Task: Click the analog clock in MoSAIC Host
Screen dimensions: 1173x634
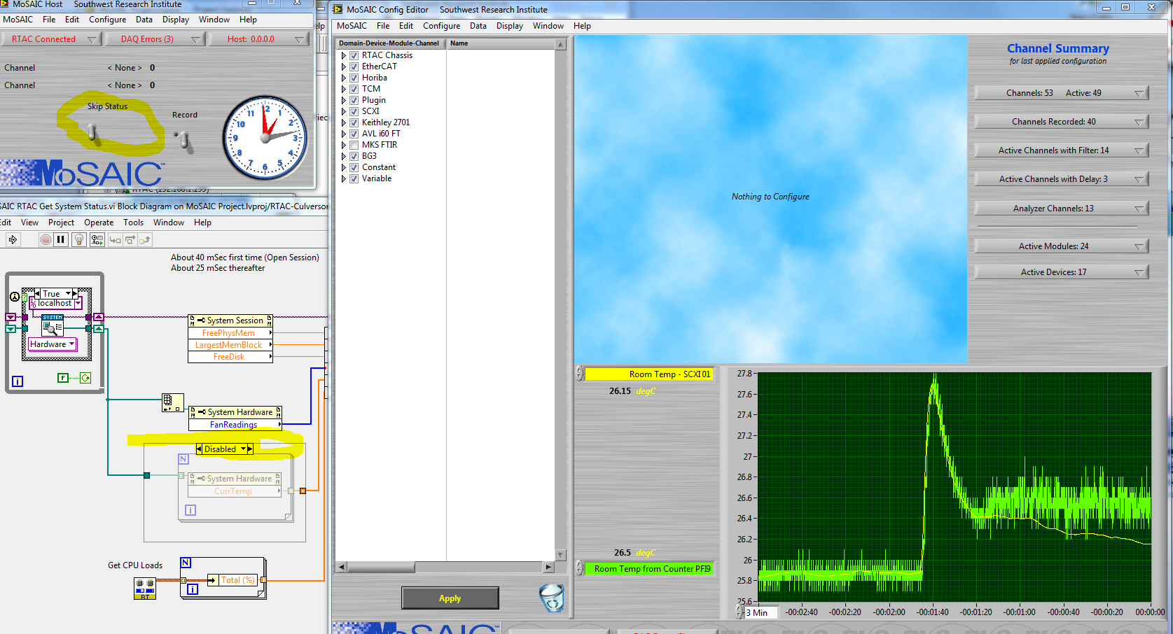Action: click(x=265, y=138)
